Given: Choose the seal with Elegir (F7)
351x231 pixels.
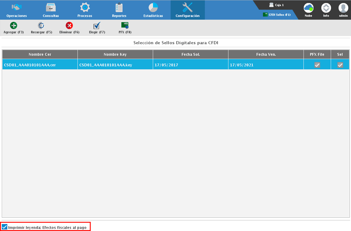Looking at the screenshot, I should coord(97,26).
